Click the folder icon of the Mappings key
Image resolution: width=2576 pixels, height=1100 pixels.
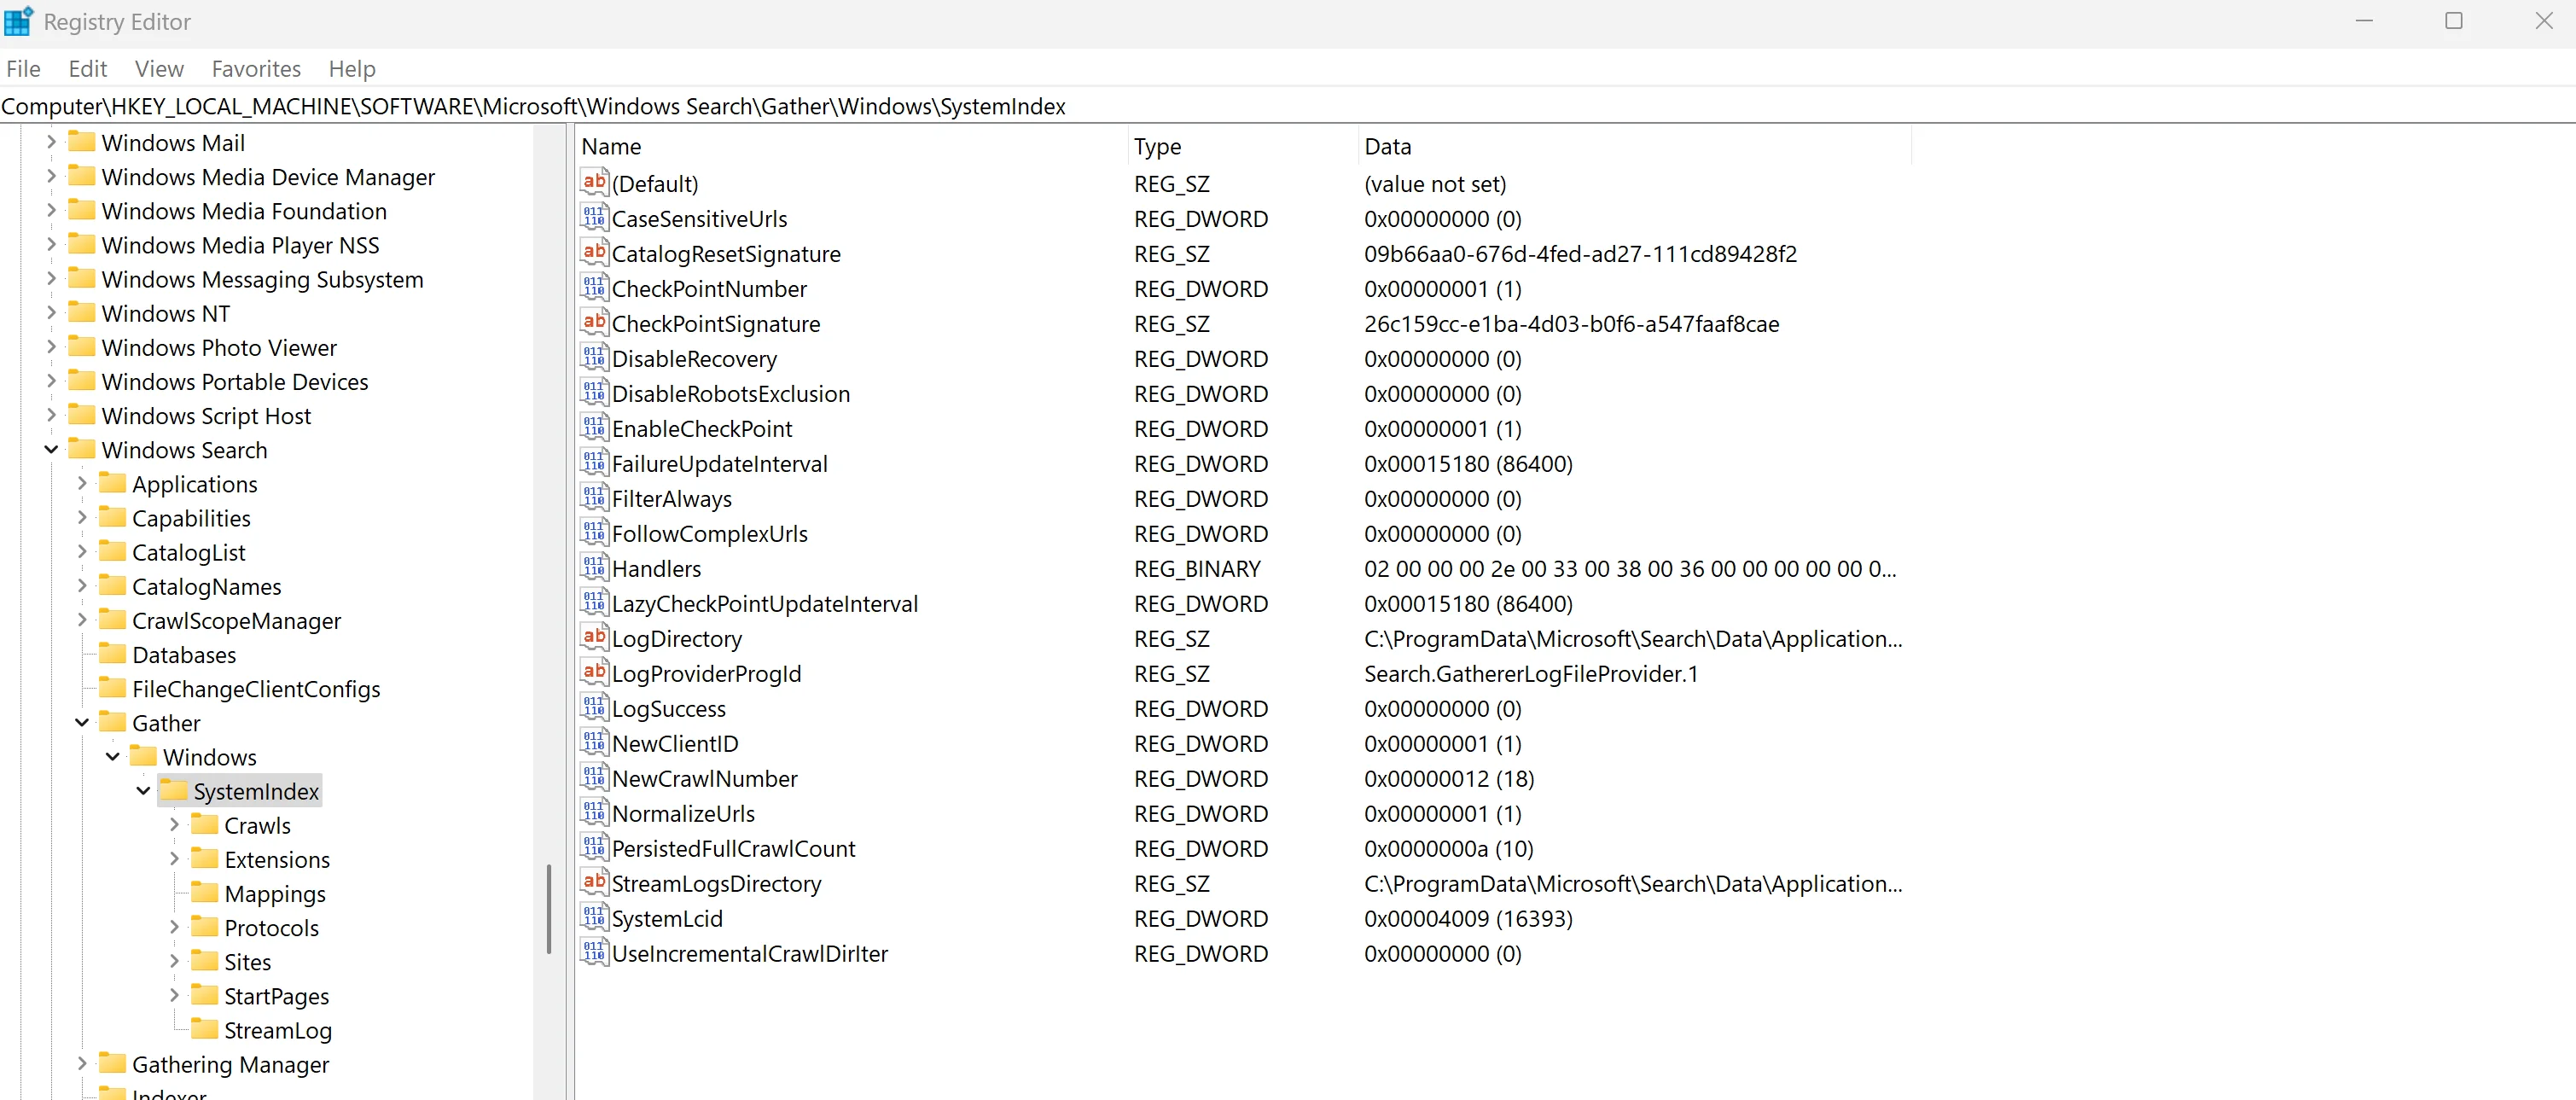click(x=204, y=892)
